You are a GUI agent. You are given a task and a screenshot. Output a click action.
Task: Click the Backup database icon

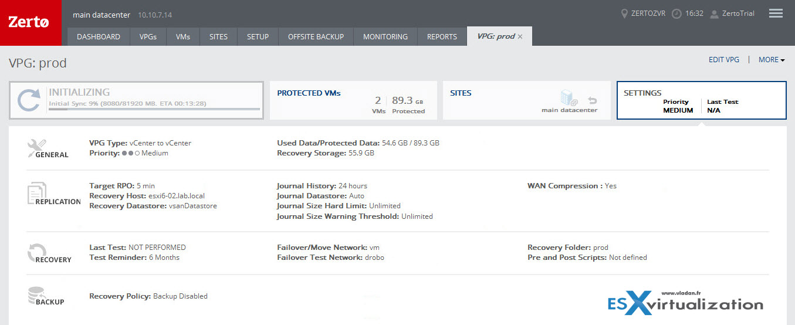36,294
